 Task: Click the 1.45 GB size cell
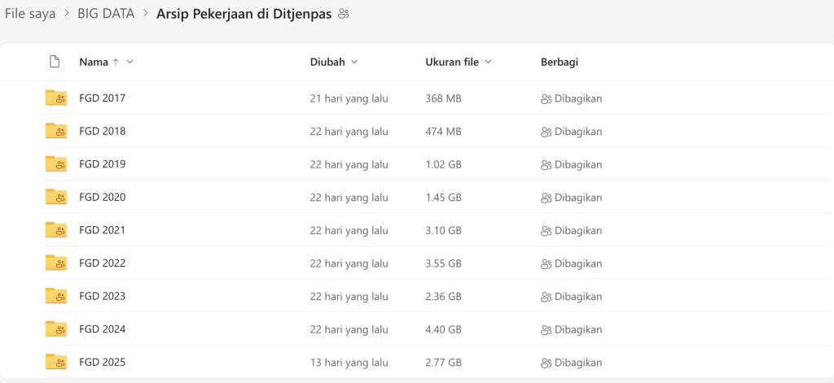pyautogui.click(x=443, y=198)
